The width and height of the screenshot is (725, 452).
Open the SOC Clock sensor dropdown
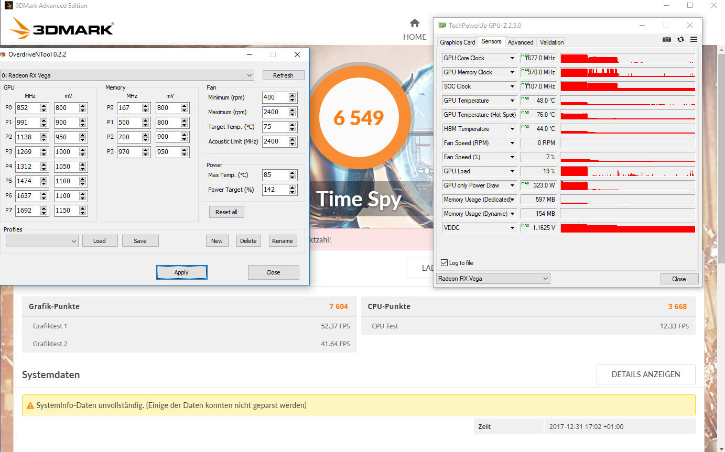[x=513, y=86]
